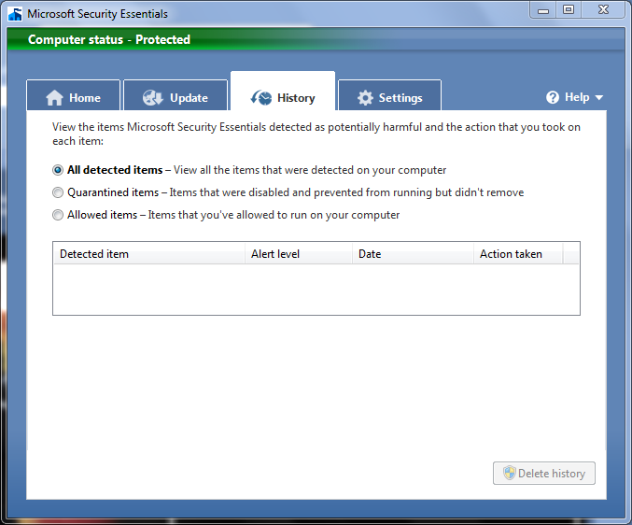Sort by the Action taken column
This screenshot has height=525, width=632.
pos(518,254)
